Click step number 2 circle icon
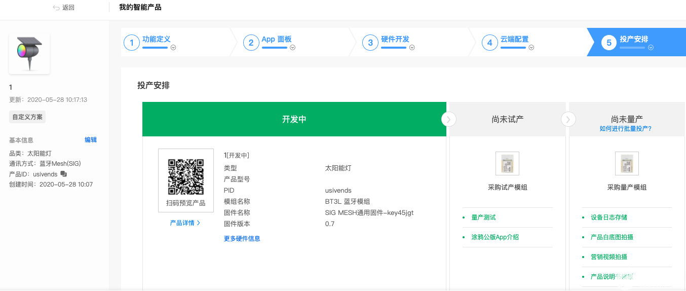686x291 pixels. pyautogui.click(x=251, y=43)
